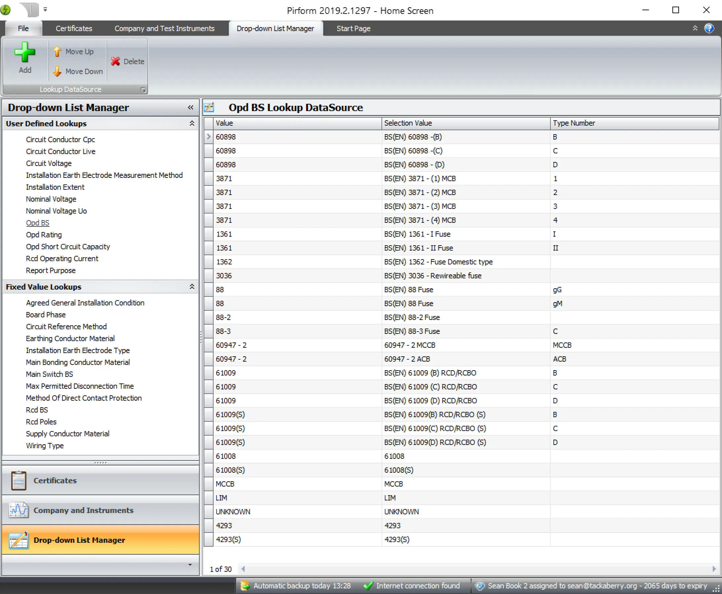Click the Move Up arrow icon
The width and height of the screenshot is (722, 594).
point(58,51)
